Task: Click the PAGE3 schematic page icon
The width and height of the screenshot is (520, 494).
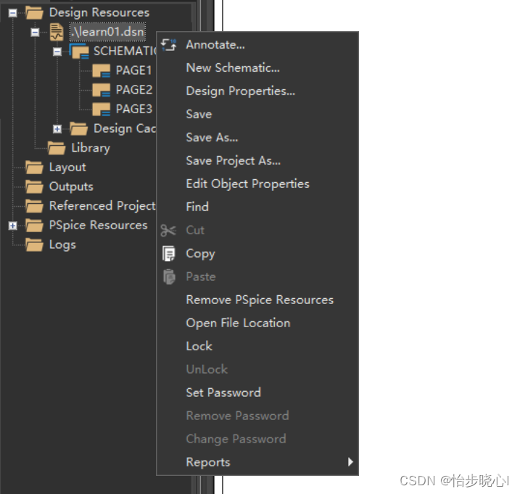Action: point(102,110)
